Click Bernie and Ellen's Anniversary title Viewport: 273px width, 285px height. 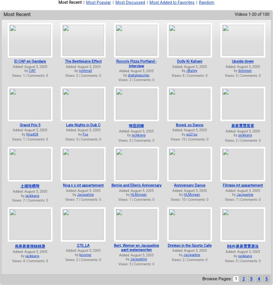(137, 185)
